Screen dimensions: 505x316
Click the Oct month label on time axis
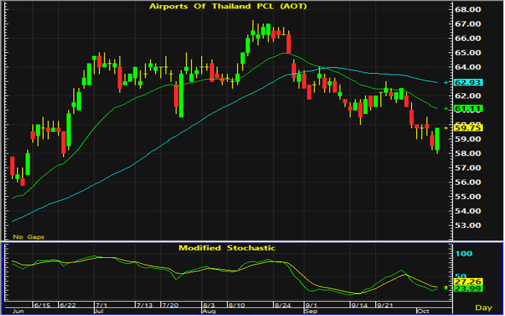[423, 311]
